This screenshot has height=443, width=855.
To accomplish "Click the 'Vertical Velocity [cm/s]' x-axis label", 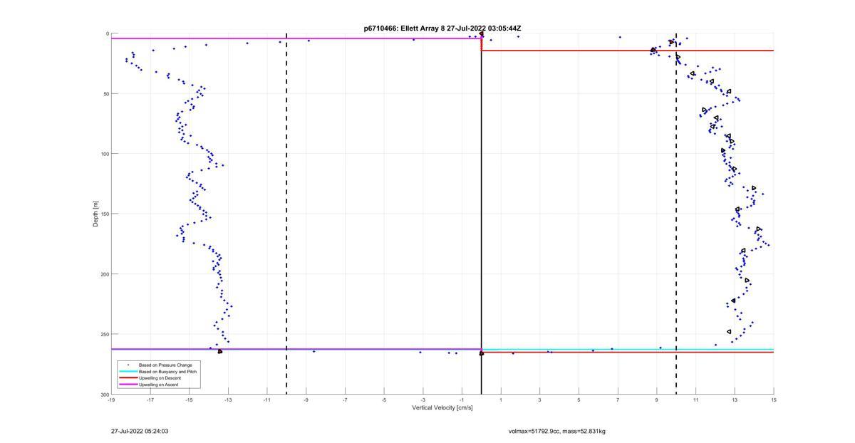I will (442, 408).
